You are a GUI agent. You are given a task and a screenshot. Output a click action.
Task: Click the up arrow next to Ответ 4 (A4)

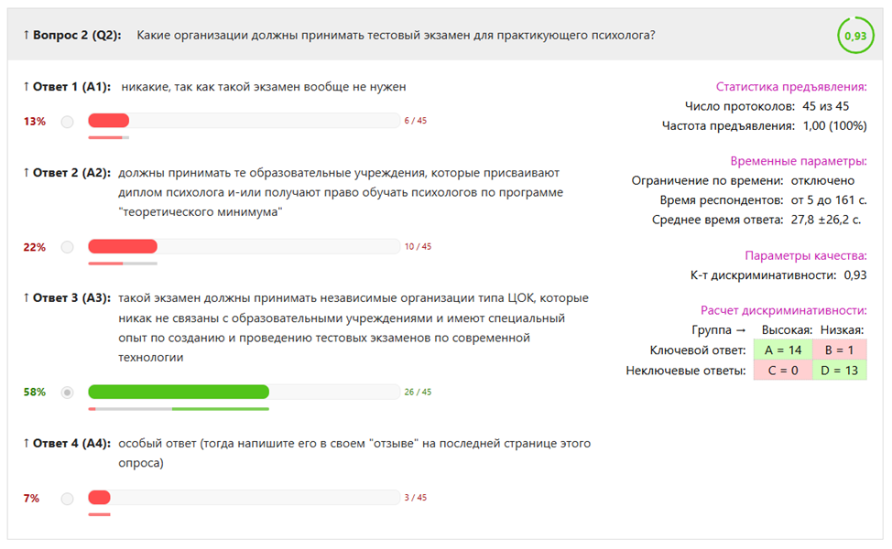pyautogui.click(x=27, y=443)
